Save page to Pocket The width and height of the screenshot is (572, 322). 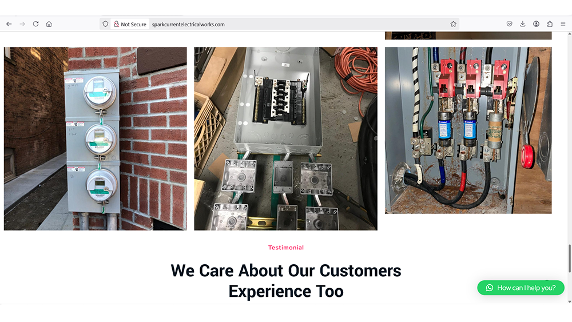[x=509, y=24]
